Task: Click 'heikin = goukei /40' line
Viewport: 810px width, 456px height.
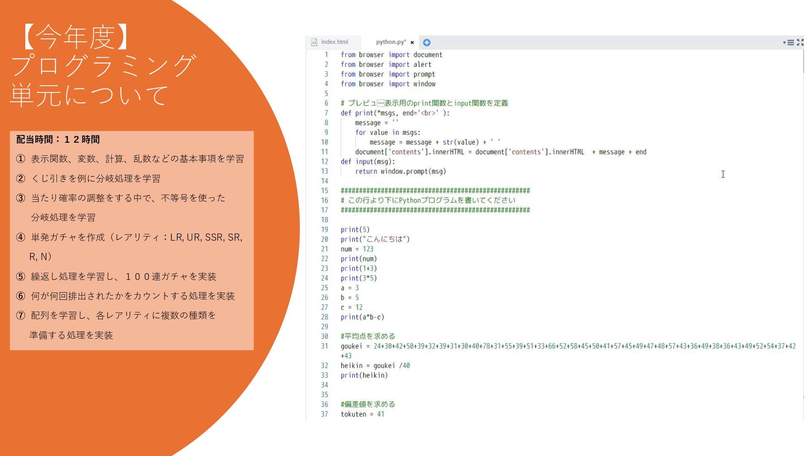Action: click(x=375, y=366)
